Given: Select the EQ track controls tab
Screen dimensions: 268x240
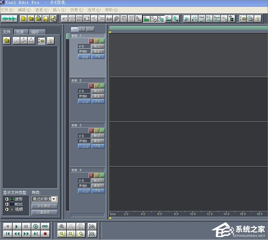Looking at the screenshot, I should tap(82, 29).
